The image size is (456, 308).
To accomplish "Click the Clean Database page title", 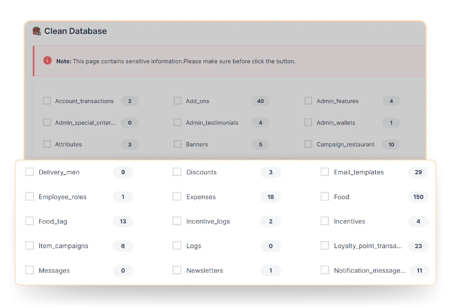I will pos(75,31).
